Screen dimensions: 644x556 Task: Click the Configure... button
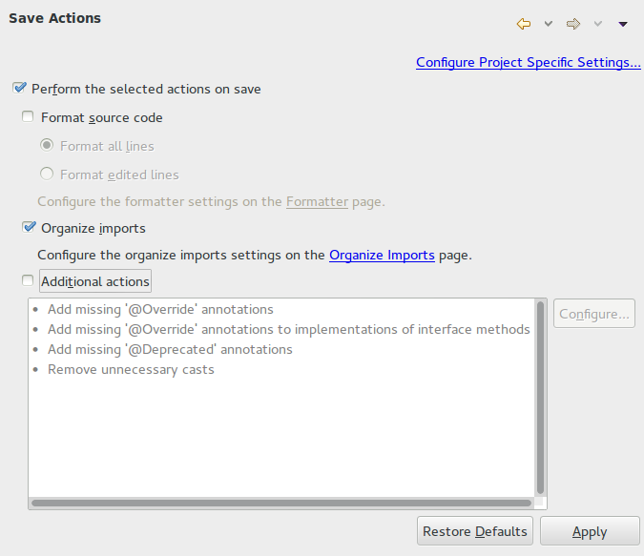[594, 314]
